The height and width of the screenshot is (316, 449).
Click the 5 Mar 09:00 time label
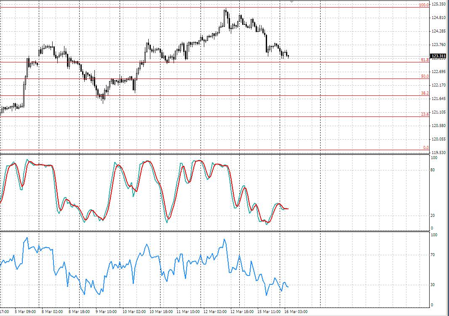(x=25, y=312)
